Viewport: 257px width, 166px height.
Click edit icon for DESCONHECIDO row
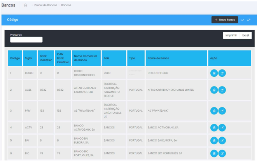tap(222, 73)
